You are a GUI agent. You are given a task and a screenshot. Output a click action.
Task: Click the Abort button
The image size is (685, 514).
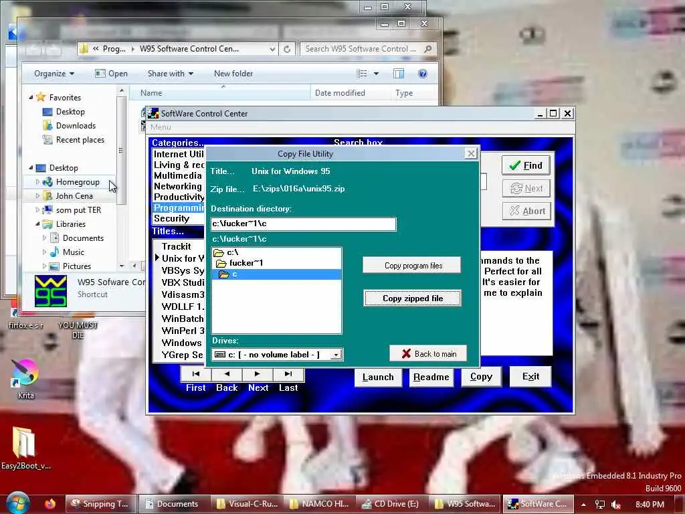(526, 211)
